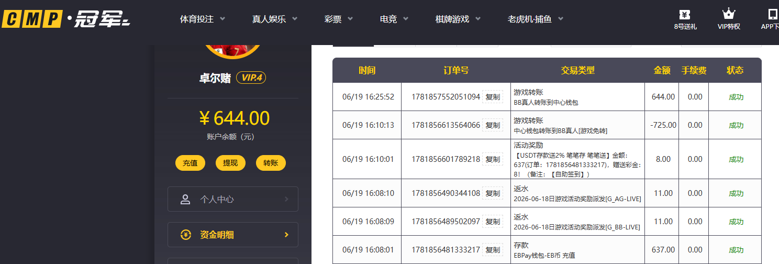
Task: Click the 644.00 amount in the table
Action: coord(663,97)
